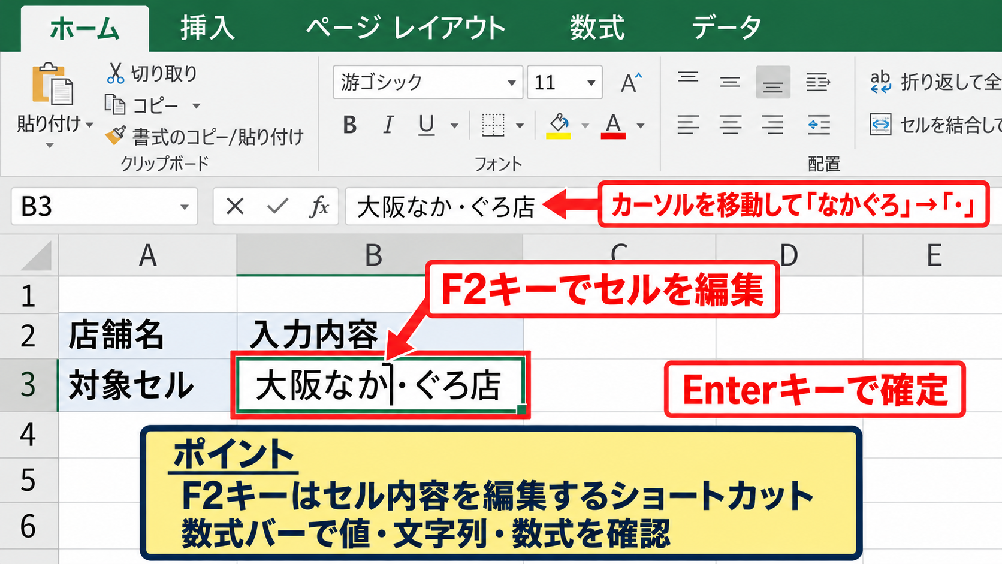Open the font color picker arrow
Image resolution: width=1002 pixels, height=564 pixels.
[641, 126]
